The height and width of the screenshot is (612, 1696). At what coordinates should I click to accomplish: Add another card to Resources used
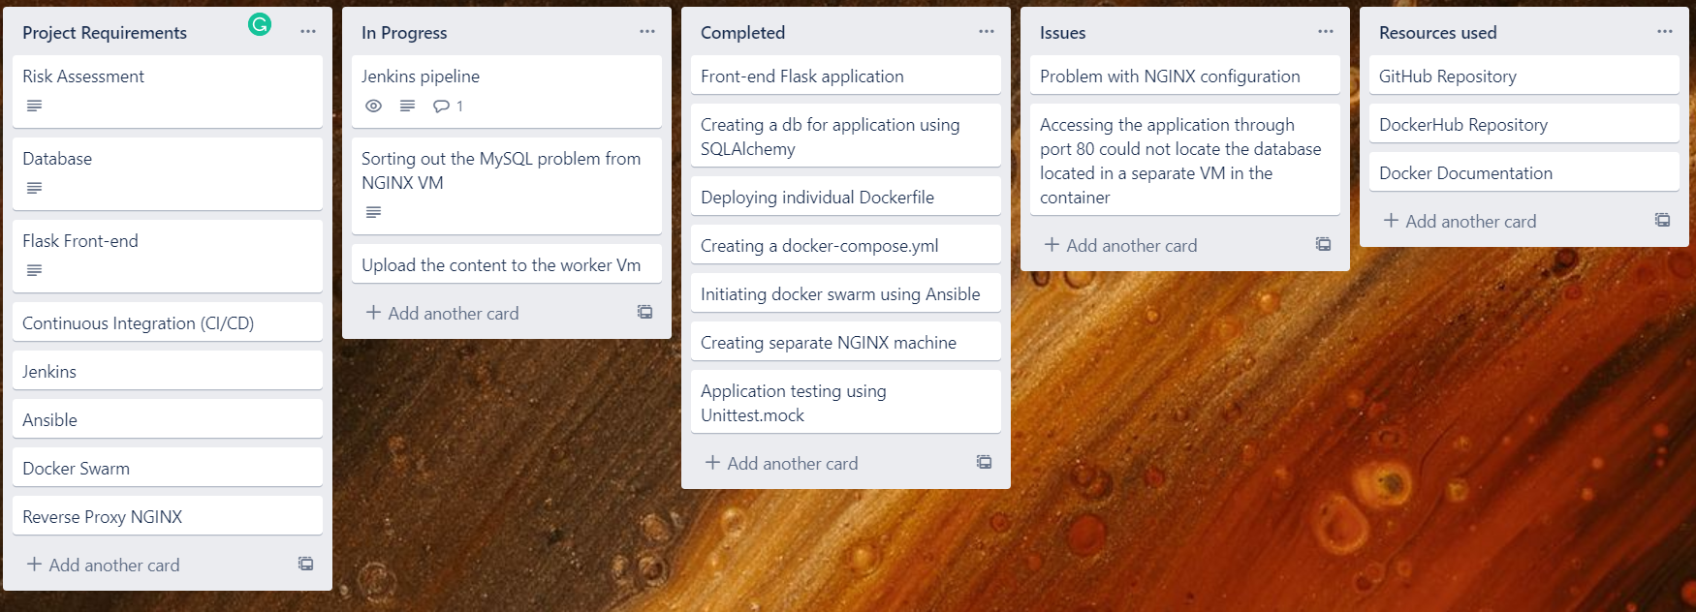click(1460, 221)
